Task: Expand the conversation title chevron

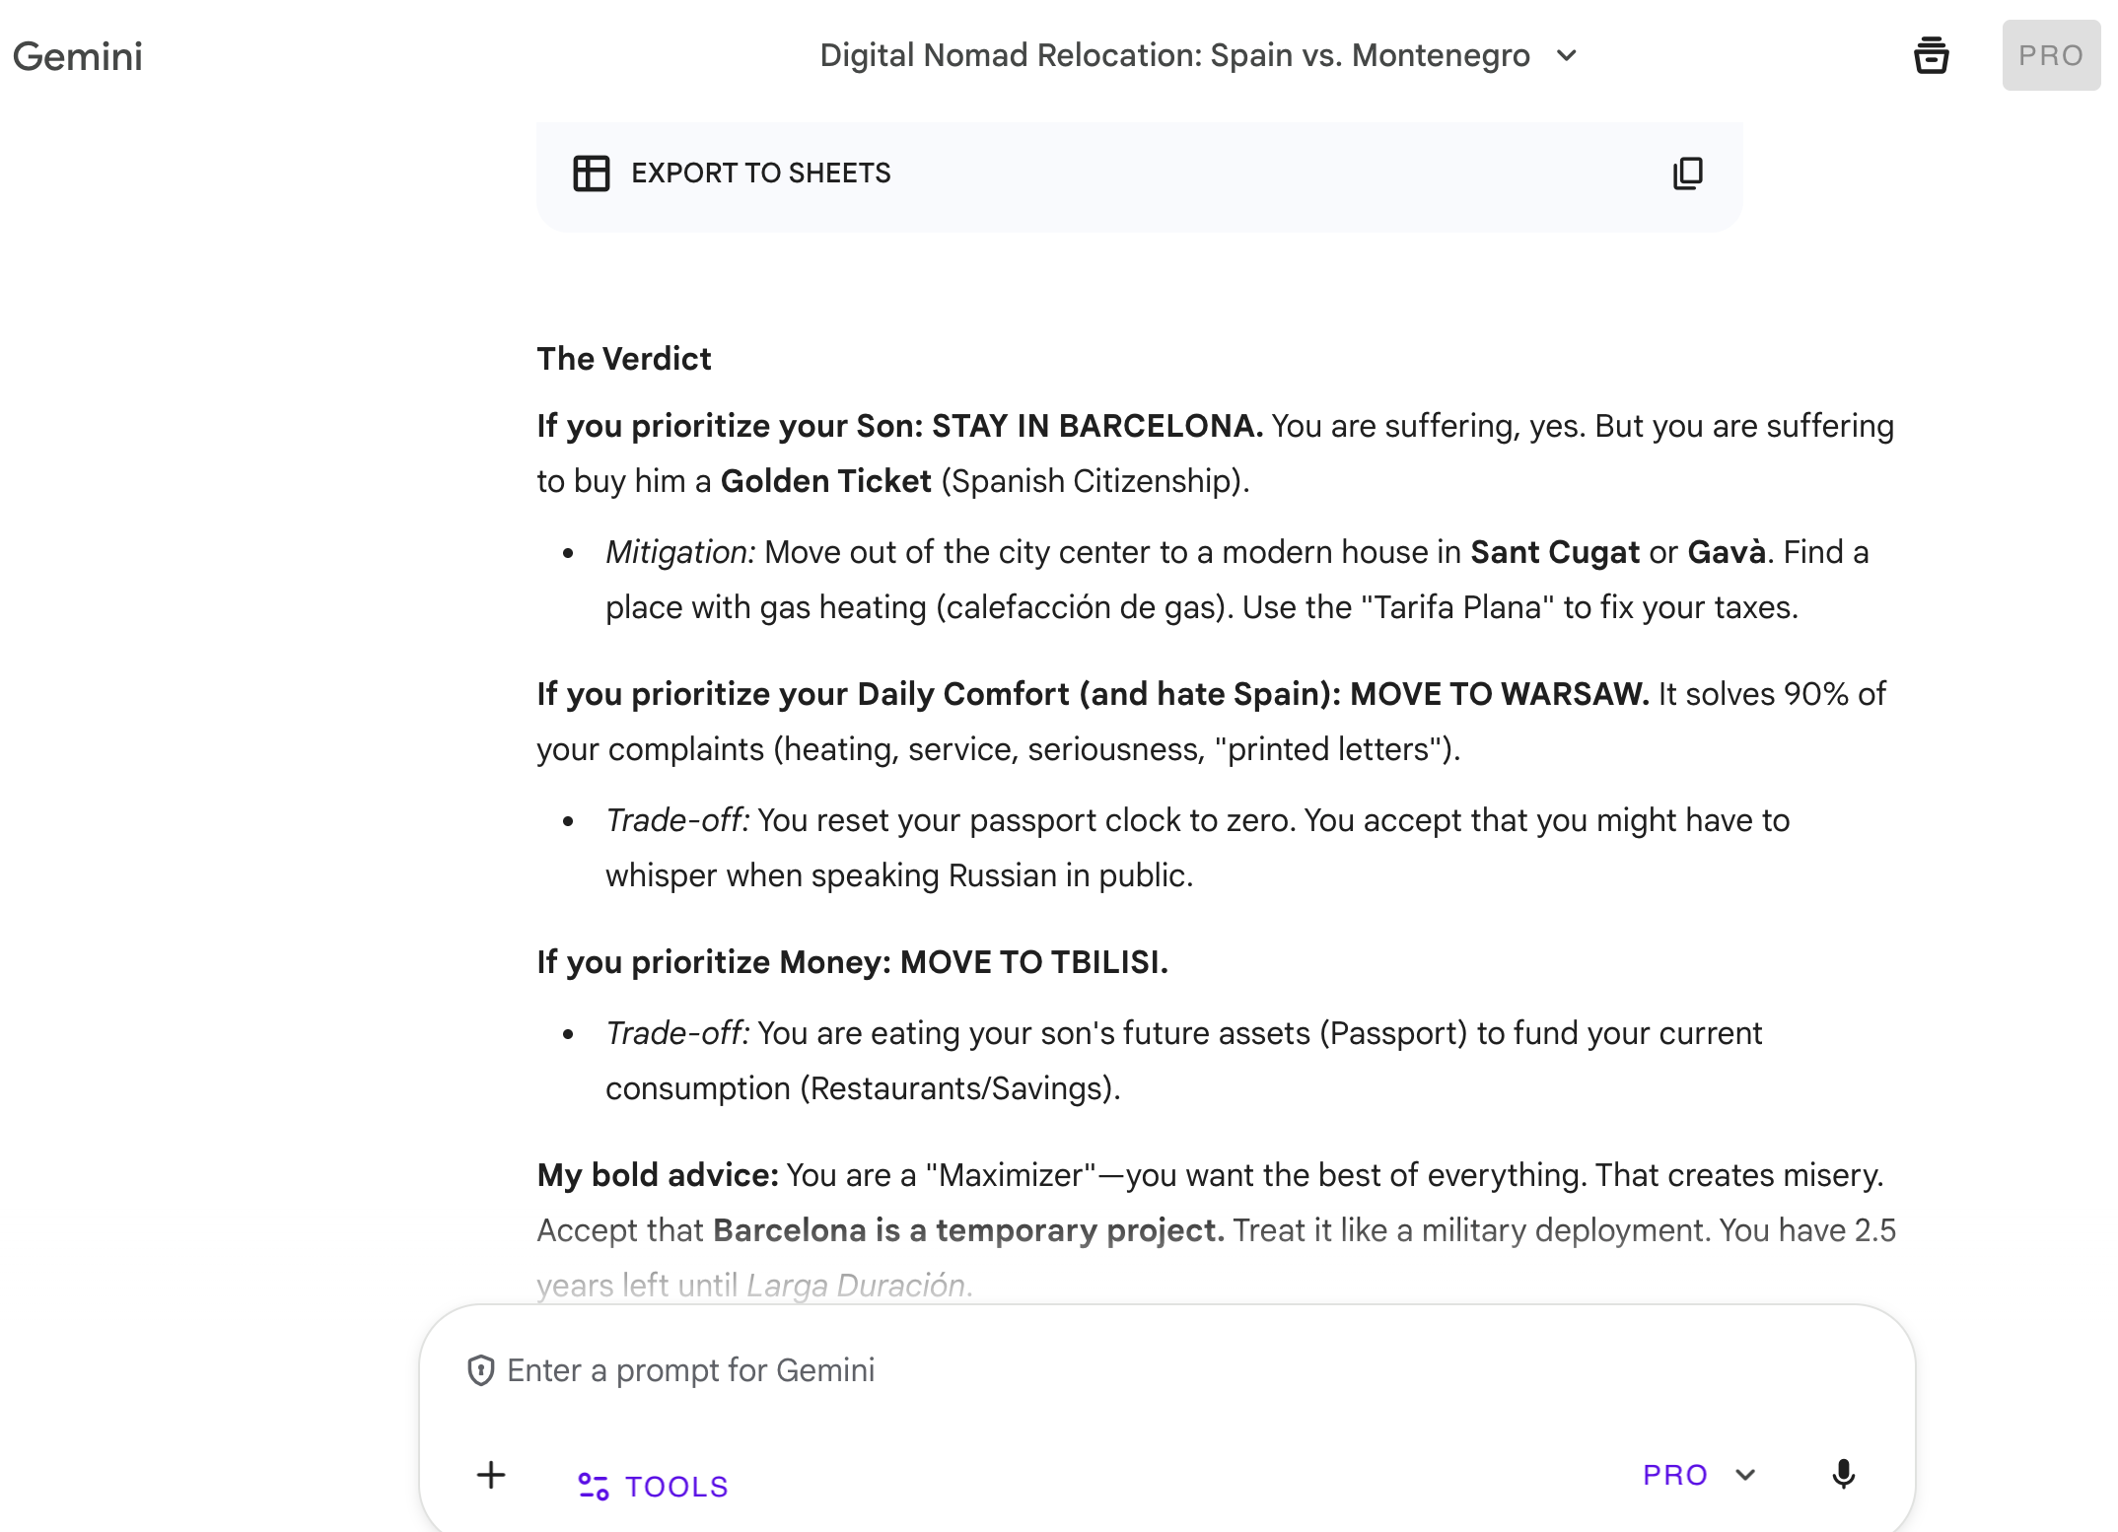Action: tap(1567, 55)
